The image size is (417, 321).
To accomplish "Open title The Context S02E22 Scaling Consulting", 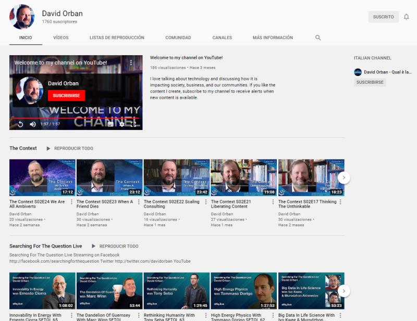I will (171, 204).
